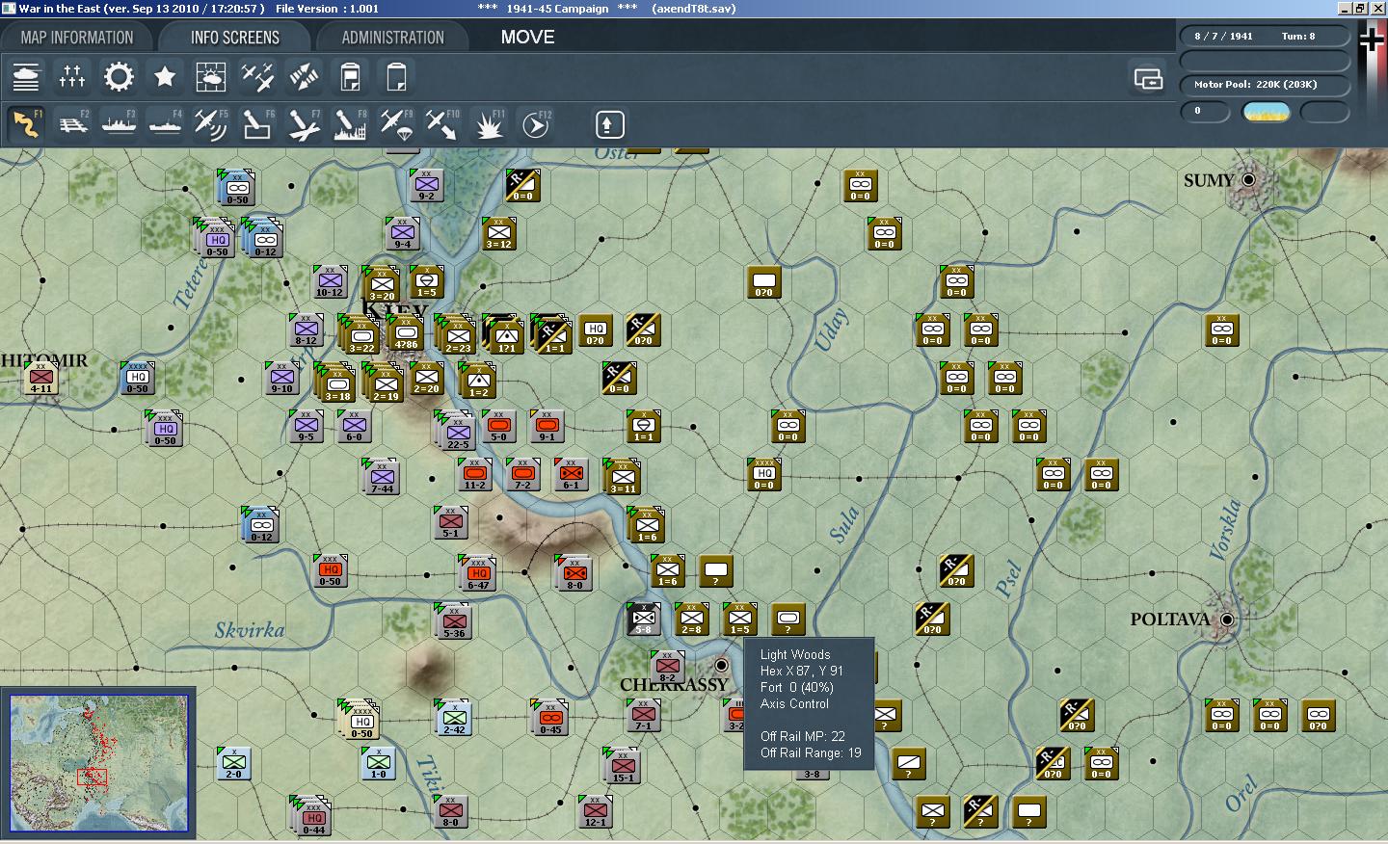
Task: Select unit counter labelled 9-2
Action: click(426, 185)
